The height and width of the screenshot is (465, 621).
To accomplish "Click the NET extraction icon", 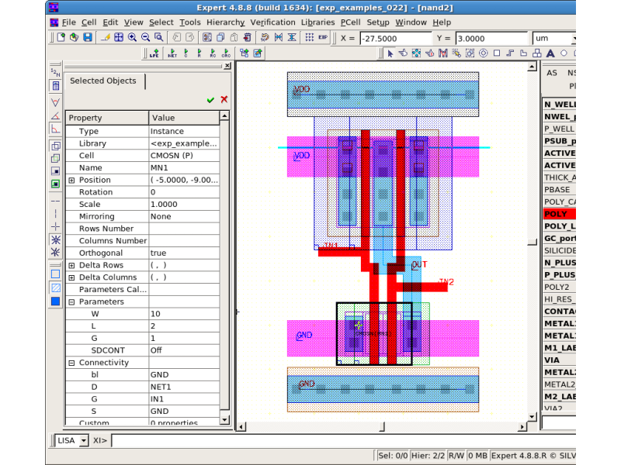I will [172, 53].
